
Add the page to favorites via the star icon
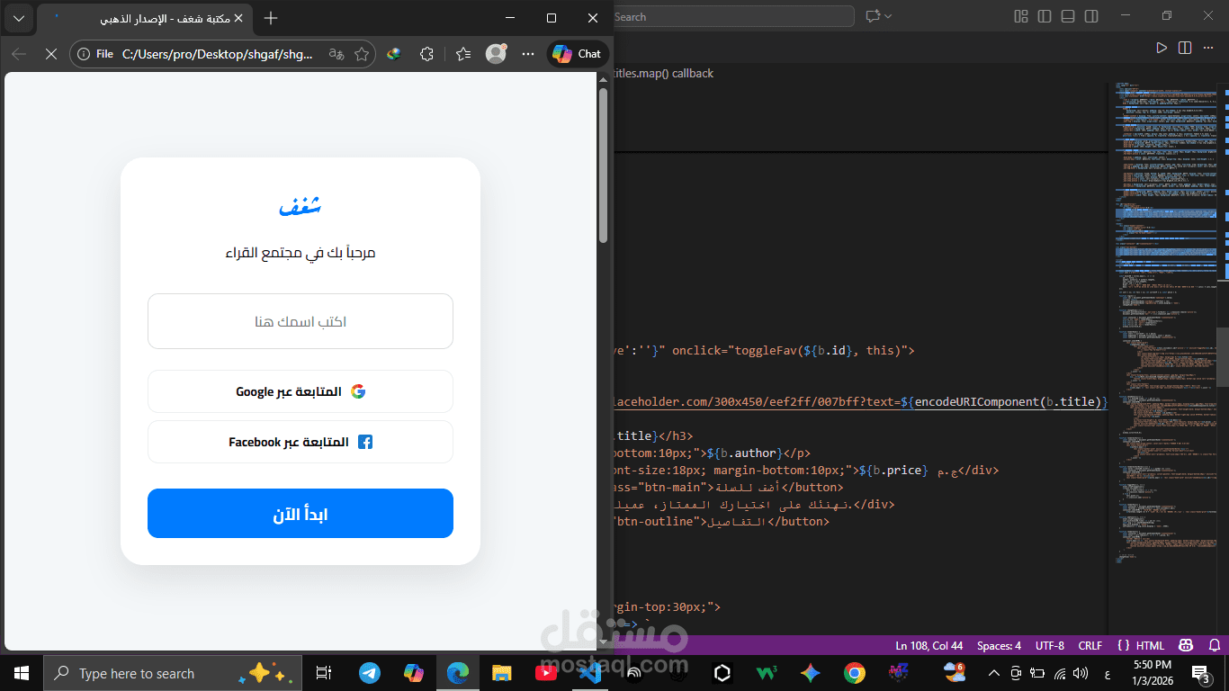point(363,54)
